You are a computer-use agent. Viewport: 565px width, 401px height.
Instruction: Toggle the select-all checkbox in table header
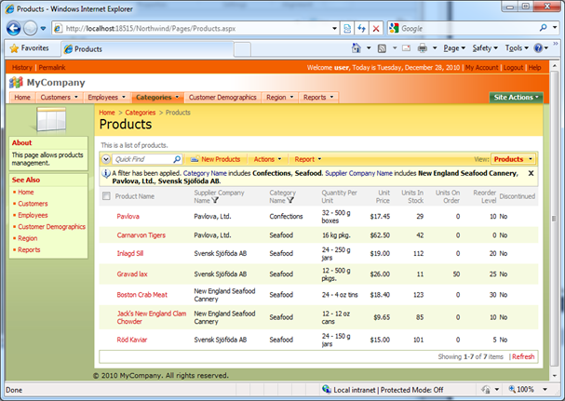coord(105,196)
